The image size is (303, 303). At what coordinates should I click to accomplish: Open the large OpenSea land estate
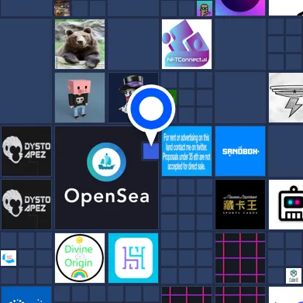[x=106, y=177]
